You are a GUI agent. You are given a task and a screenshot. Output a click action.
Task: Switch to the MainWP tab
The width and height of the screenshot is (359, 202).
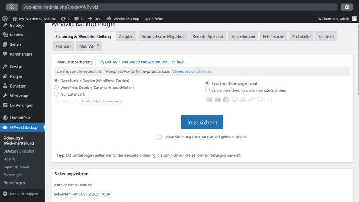(x=87, y=46)
